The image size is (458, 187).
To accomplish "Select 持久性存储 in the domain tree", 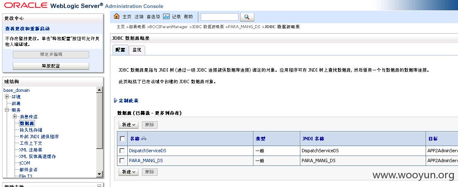I will pyautogui.click(x=31, y=130).
